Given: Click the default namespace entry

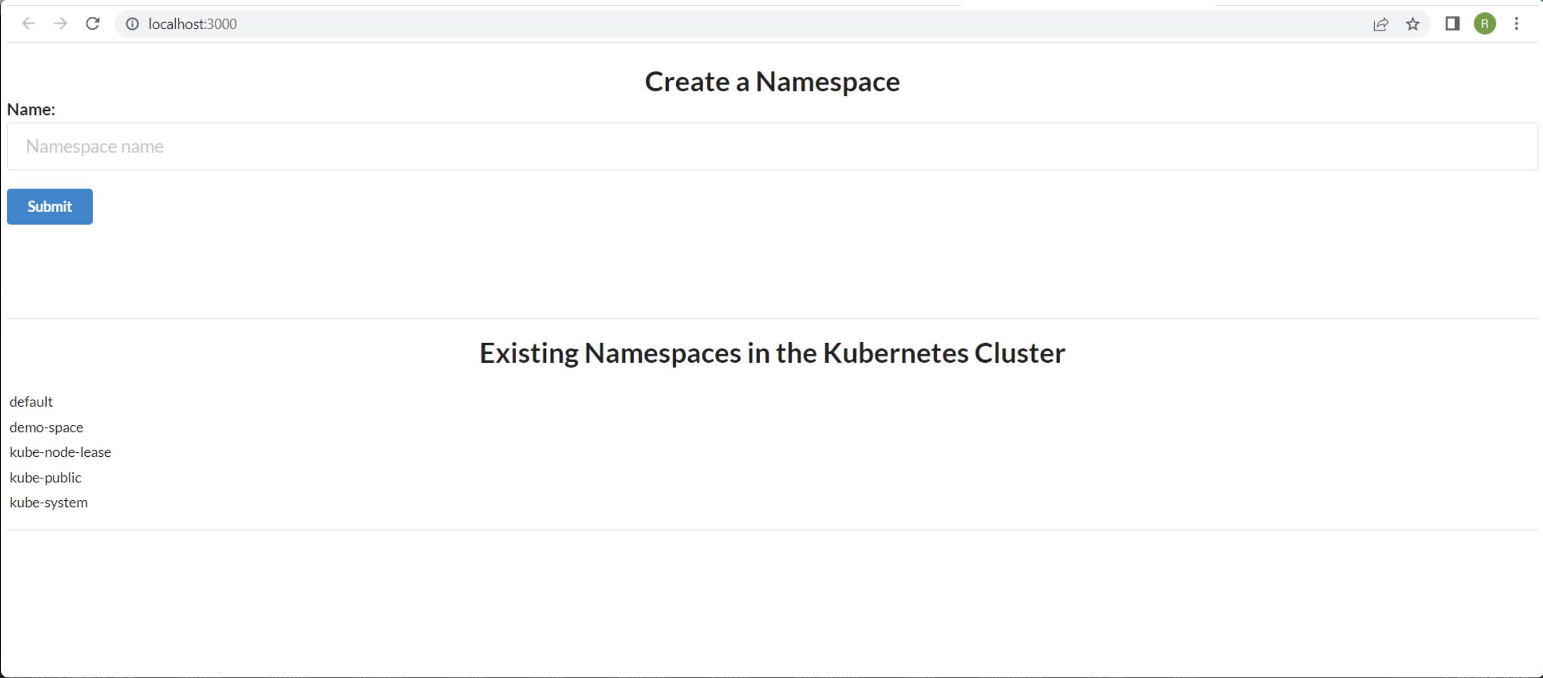Looking at the screenshot, I should pyautogui.click(x=31, y=402).
